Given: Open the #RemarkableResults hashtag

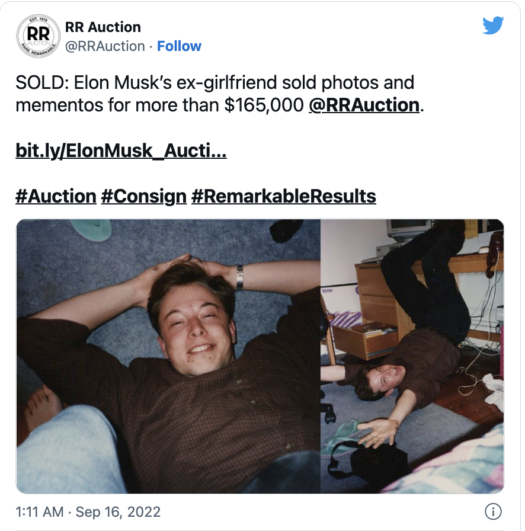Looking at the screenshot, I should tap(283, 196).
